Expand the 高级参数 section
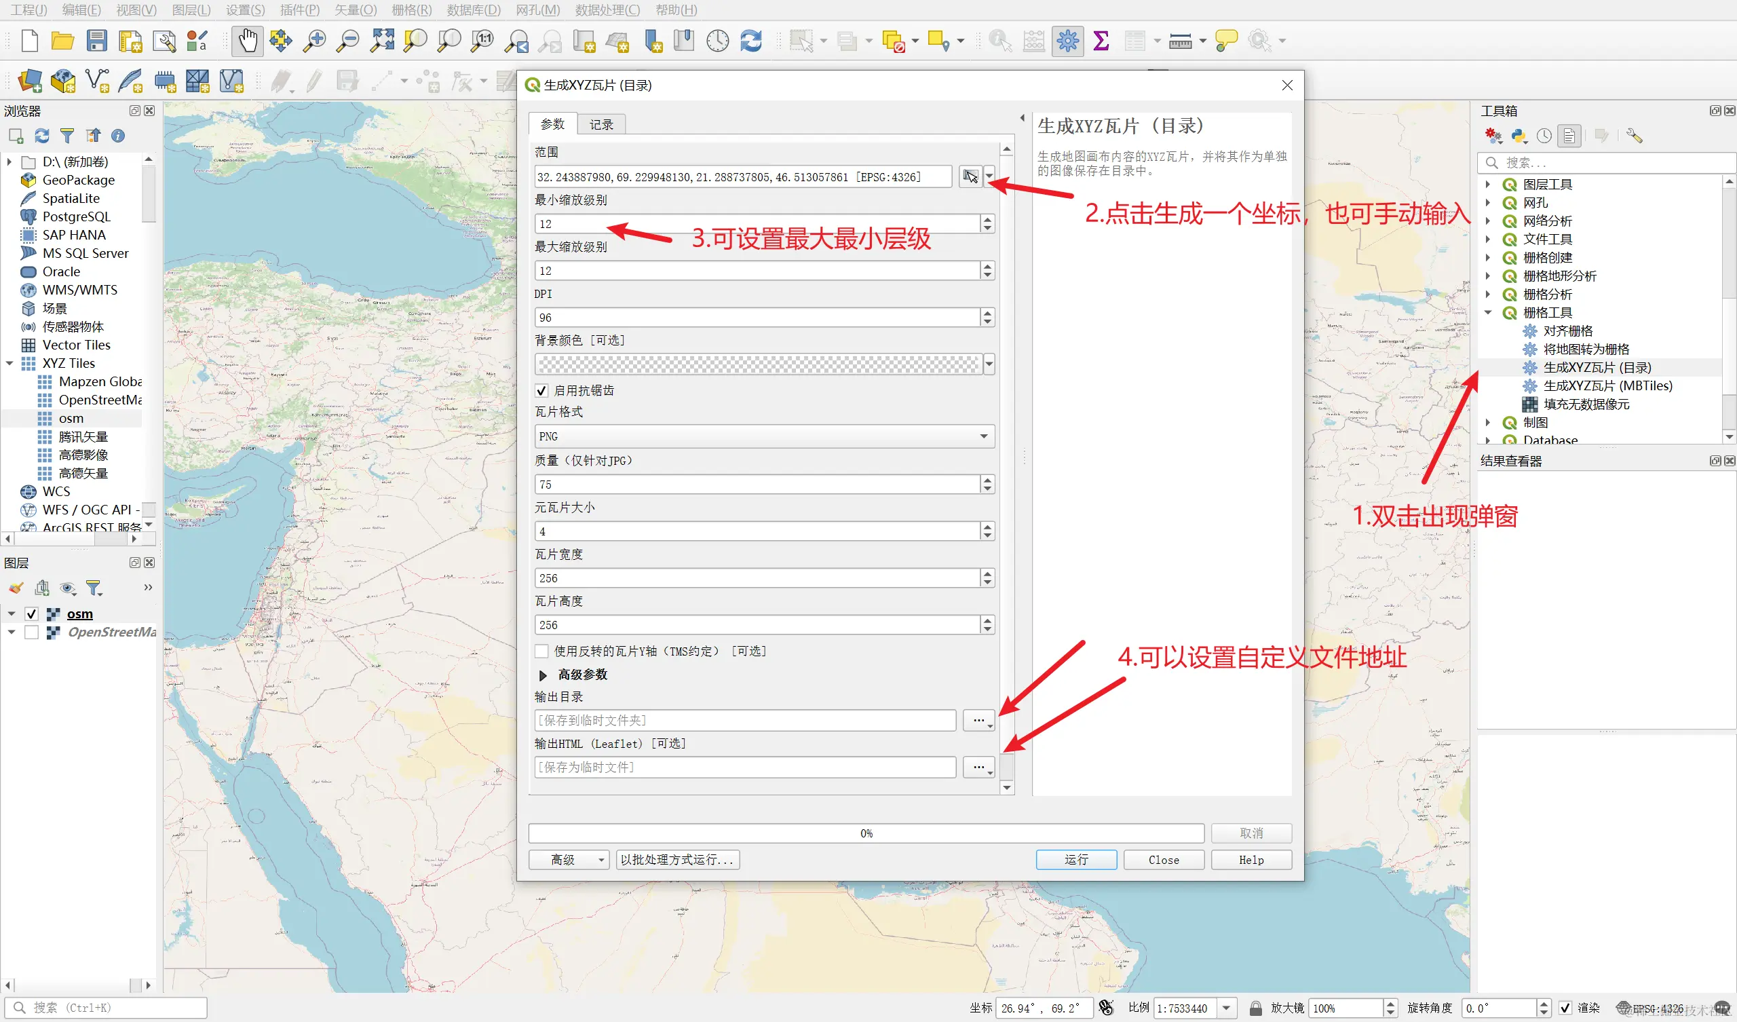The width and height of the screenshot is (1737, 1022). (542, 675)
